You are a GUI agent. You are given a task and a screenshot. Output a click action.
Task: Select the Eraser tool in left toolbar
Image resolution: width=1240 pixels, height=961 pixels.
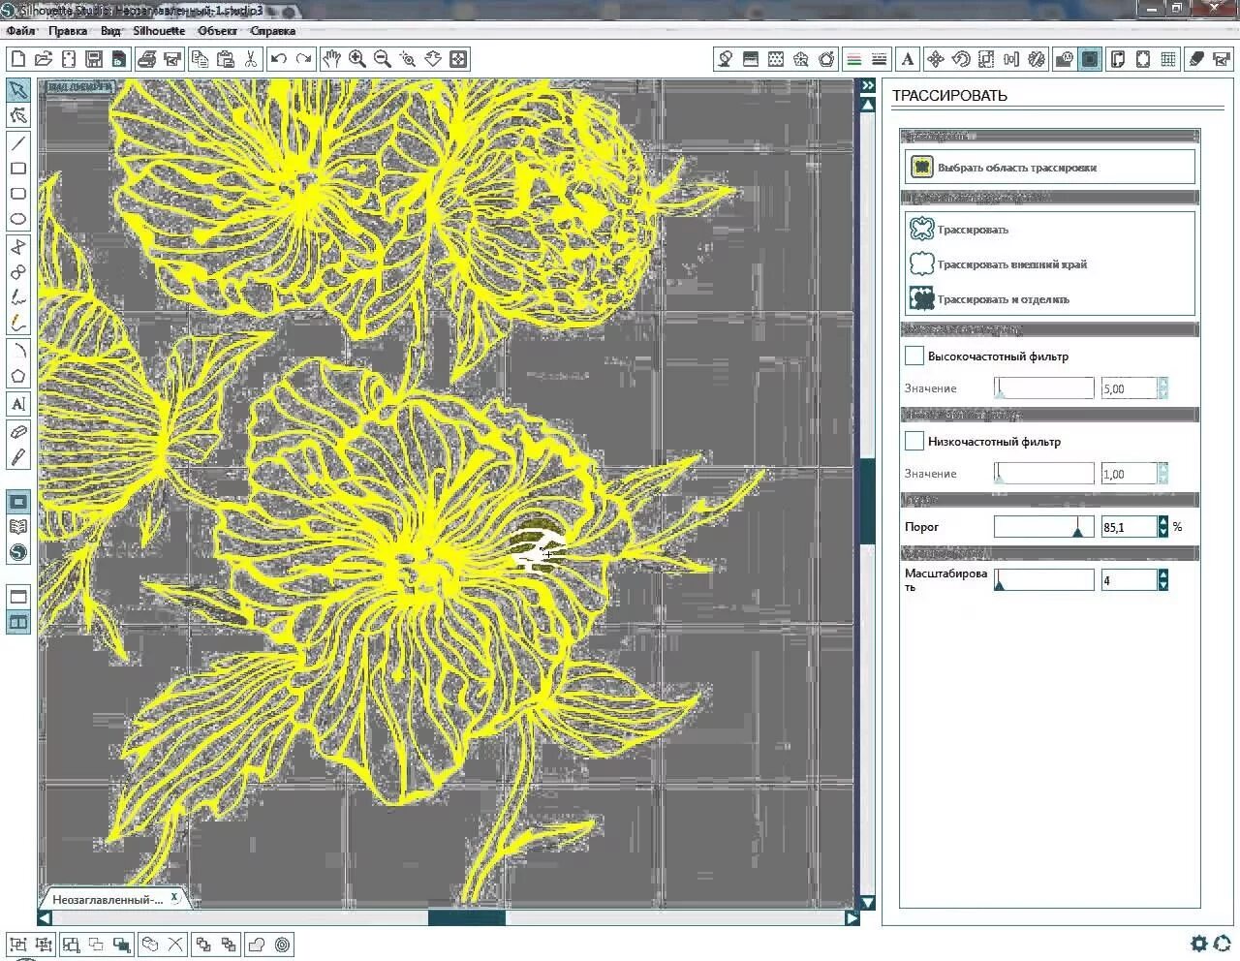tap(18, 432)
